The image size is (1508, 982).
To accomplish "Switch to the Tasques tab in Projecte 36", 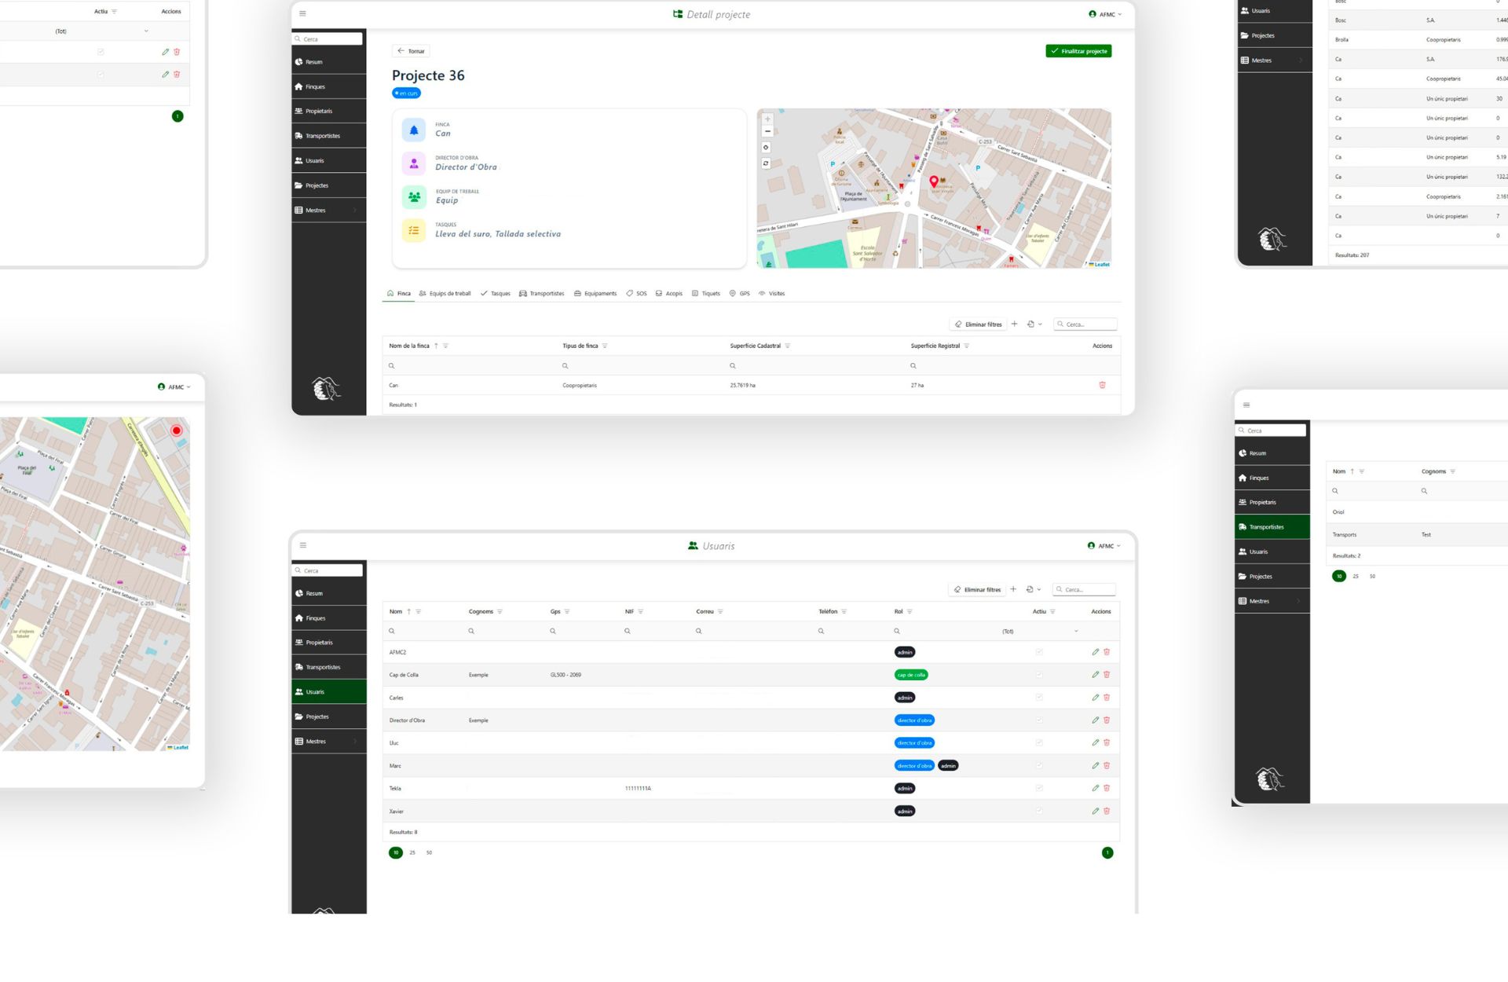I will (496, 294).
